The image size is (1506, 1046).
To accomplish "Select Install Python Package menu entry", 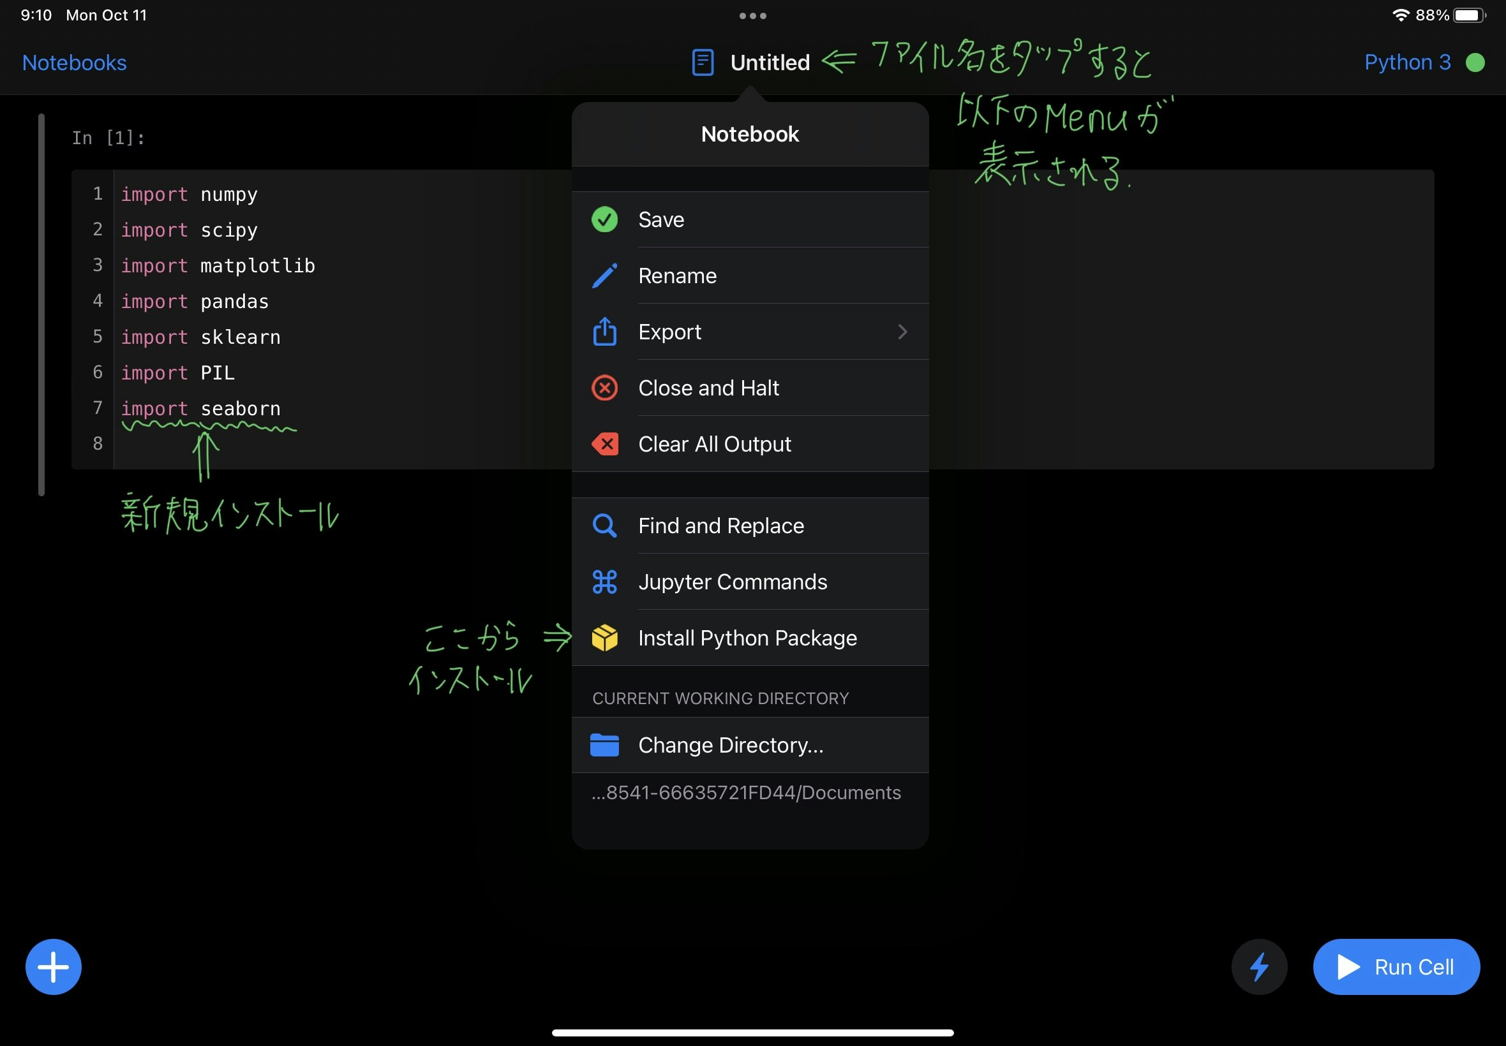I will click(x=747, y=638).
